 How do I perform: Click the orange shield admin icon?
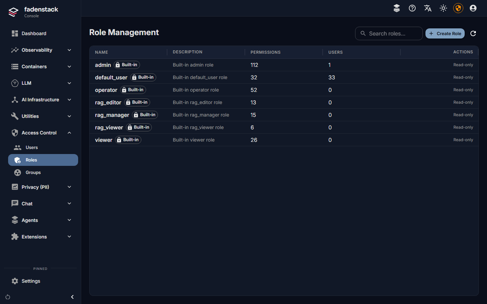tap(458, 8)
